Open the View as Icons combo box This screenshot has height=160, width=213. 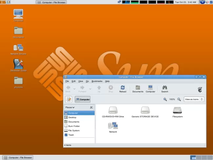[194, 99]
